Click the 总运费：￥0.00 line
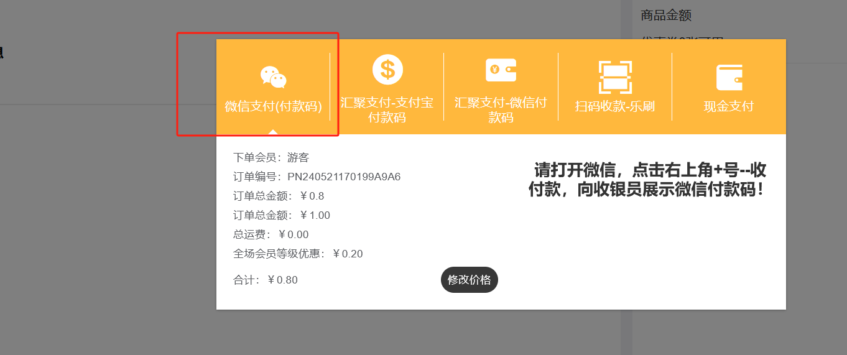The image size is (847, 355). pos(271,234)
